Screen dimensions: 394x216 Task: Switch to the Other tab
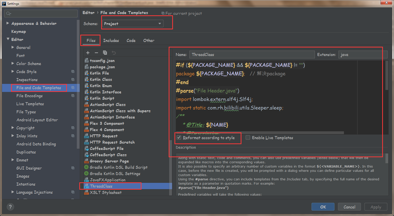coord(149,40)
